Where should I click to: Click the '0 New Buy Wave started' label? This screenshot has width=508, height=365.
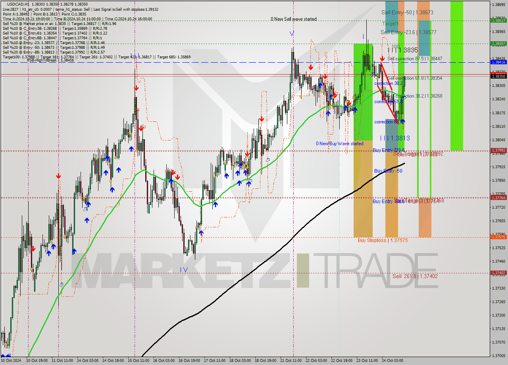[x=339, y=144]
